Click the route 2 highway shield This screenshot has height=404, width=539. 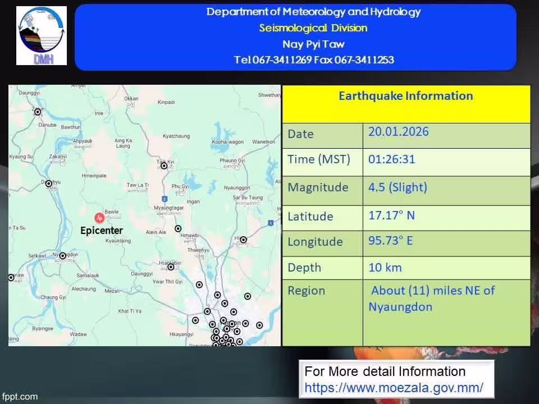point(165,199)
